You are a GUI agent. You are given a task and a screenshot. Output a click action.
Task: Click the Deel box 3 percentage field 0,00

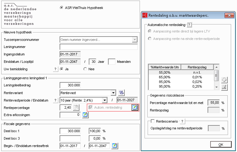[x=95, y=138]
